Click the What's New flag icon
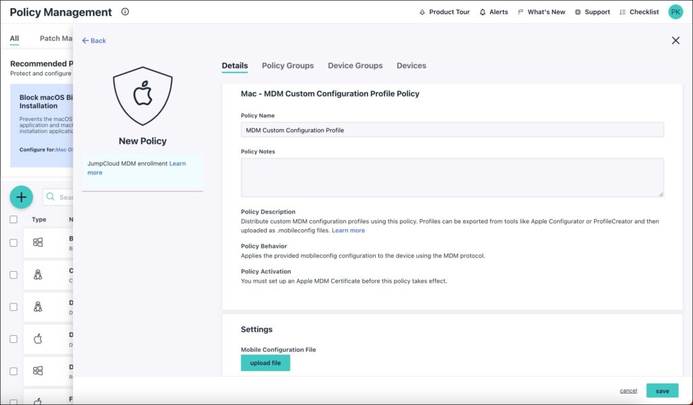The height and width of the screenshot is (405, 693). pos(520,12)
